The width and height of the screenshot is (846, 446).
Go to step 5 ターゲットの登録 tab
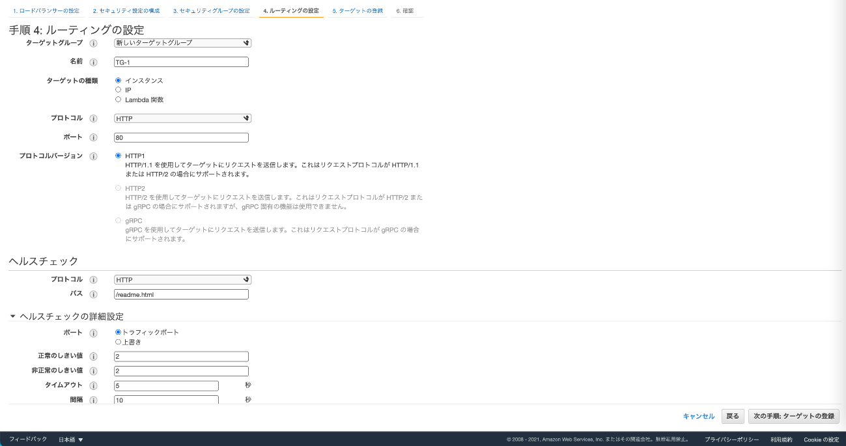pyautogui.click(x=357, y=11)
